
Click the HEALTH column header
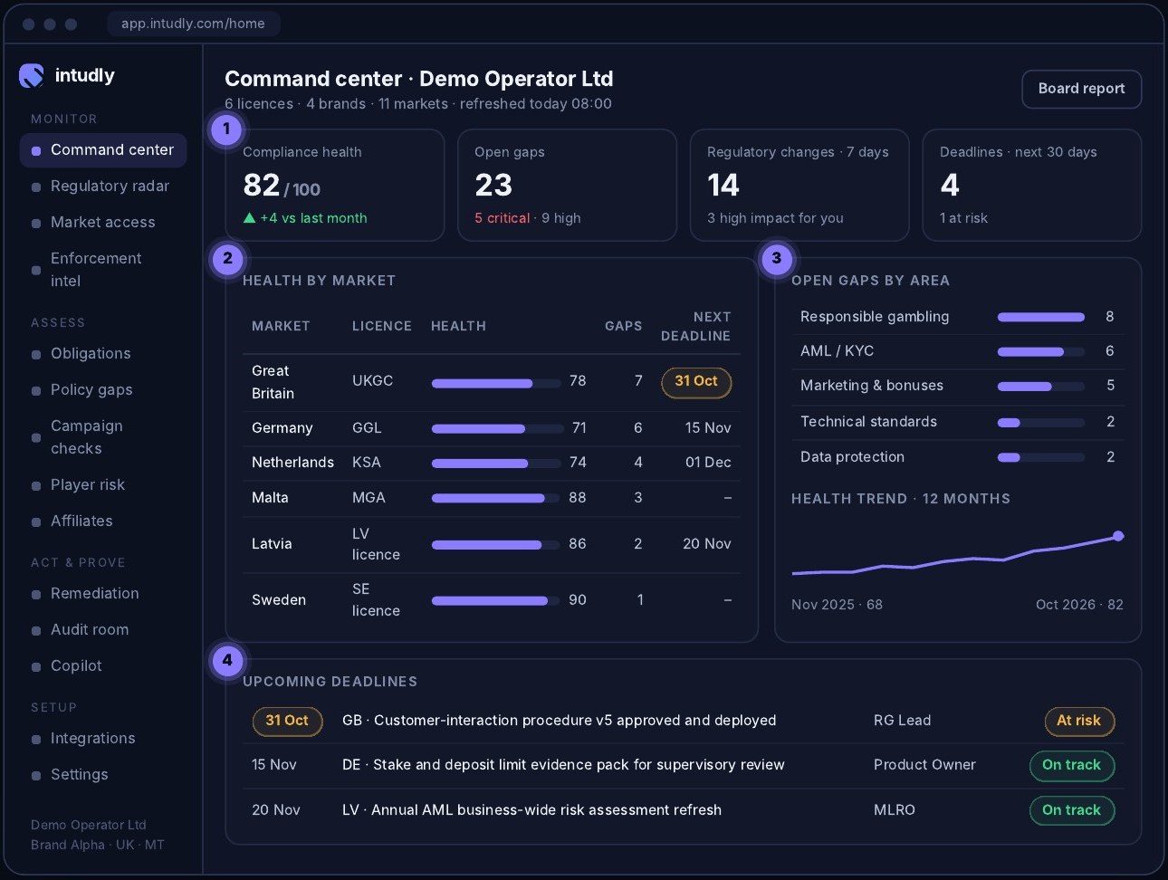point(458,326)
